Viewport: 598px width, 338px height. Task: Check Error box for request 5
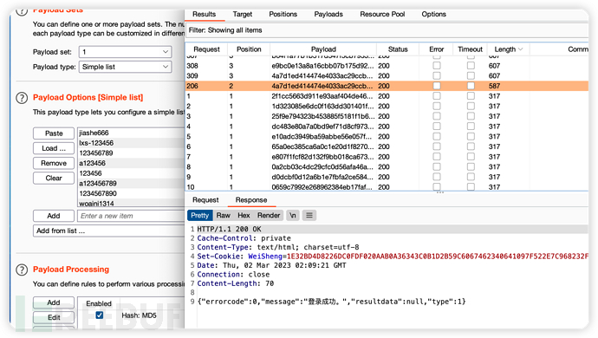click(x=437, y=137)
